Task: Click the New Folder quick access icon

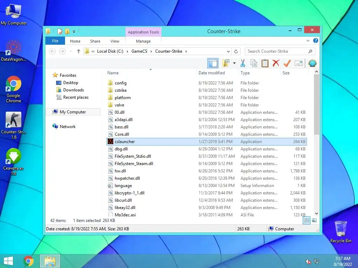Action: click(67, 31)
